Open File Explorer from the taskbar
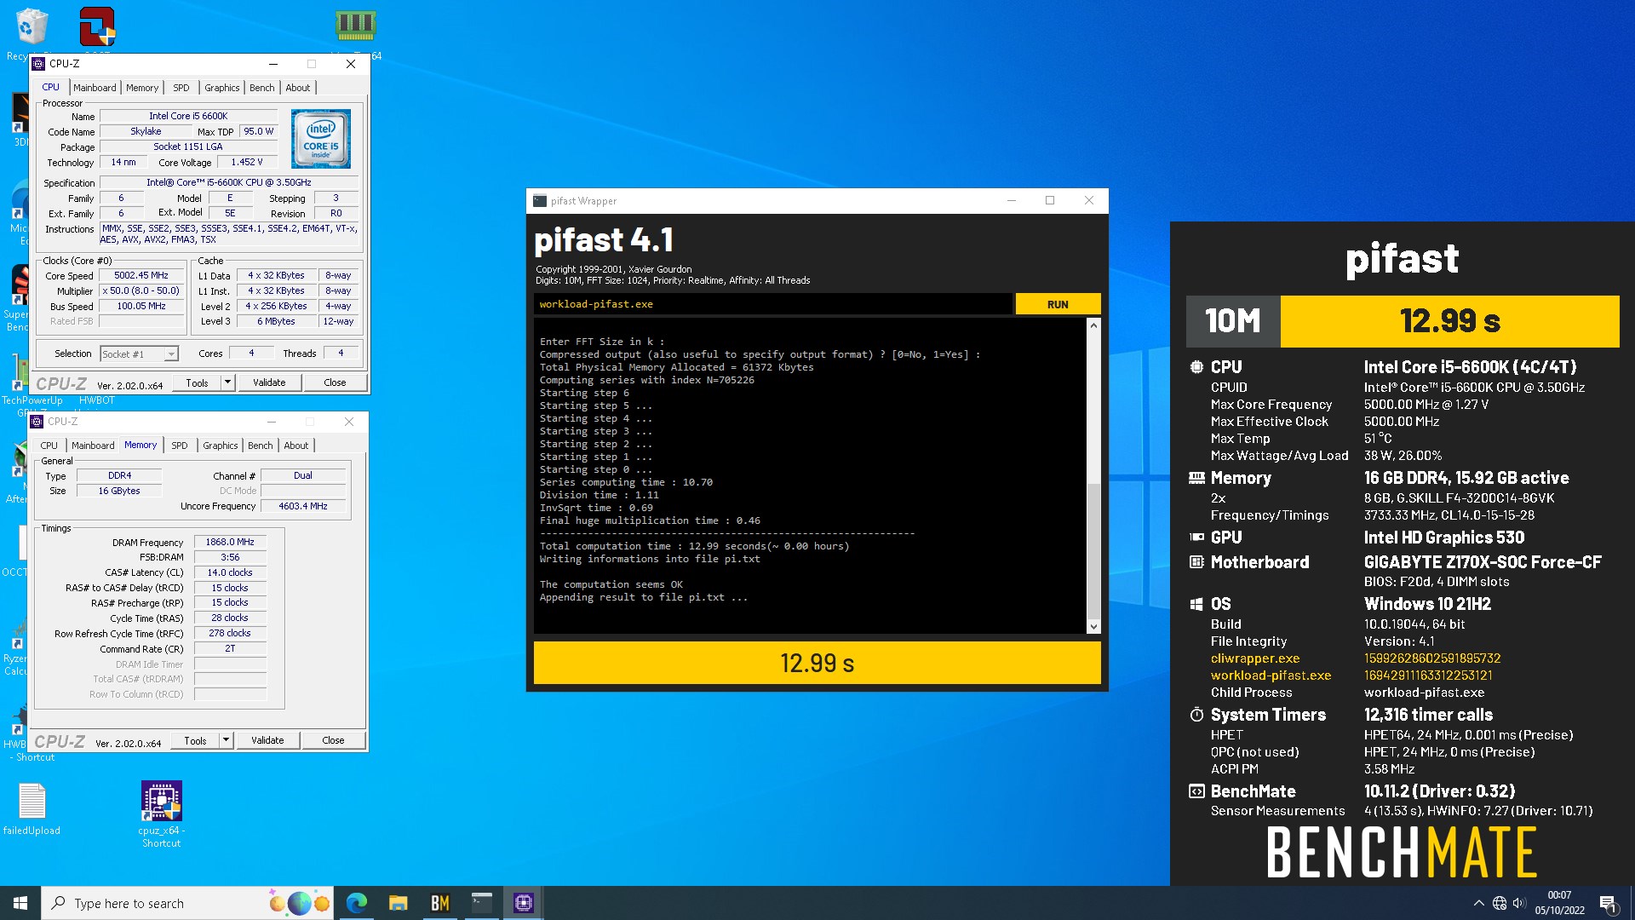The height and width of the screenshot is (920, 1635). tap(398, 903)
